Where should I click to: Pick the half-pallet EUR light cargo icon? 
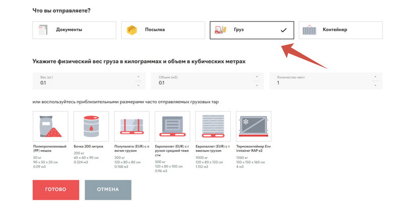(x=132, y=126)
